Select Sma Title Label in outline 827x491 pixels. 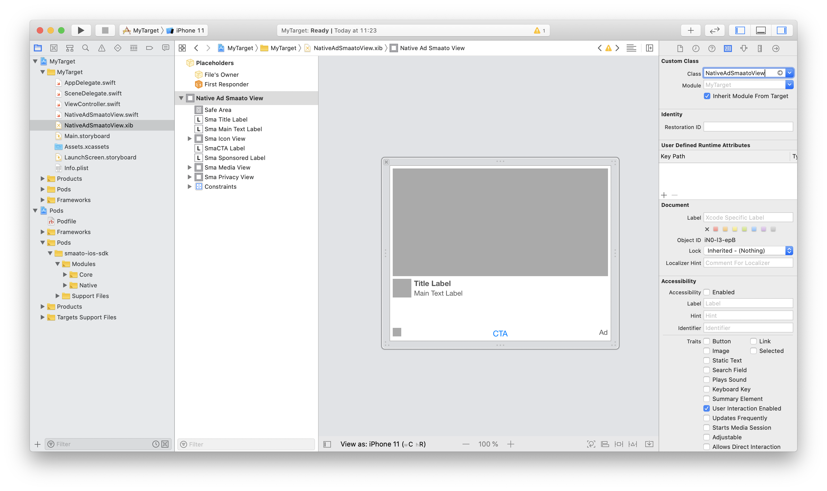coord(225,119)
